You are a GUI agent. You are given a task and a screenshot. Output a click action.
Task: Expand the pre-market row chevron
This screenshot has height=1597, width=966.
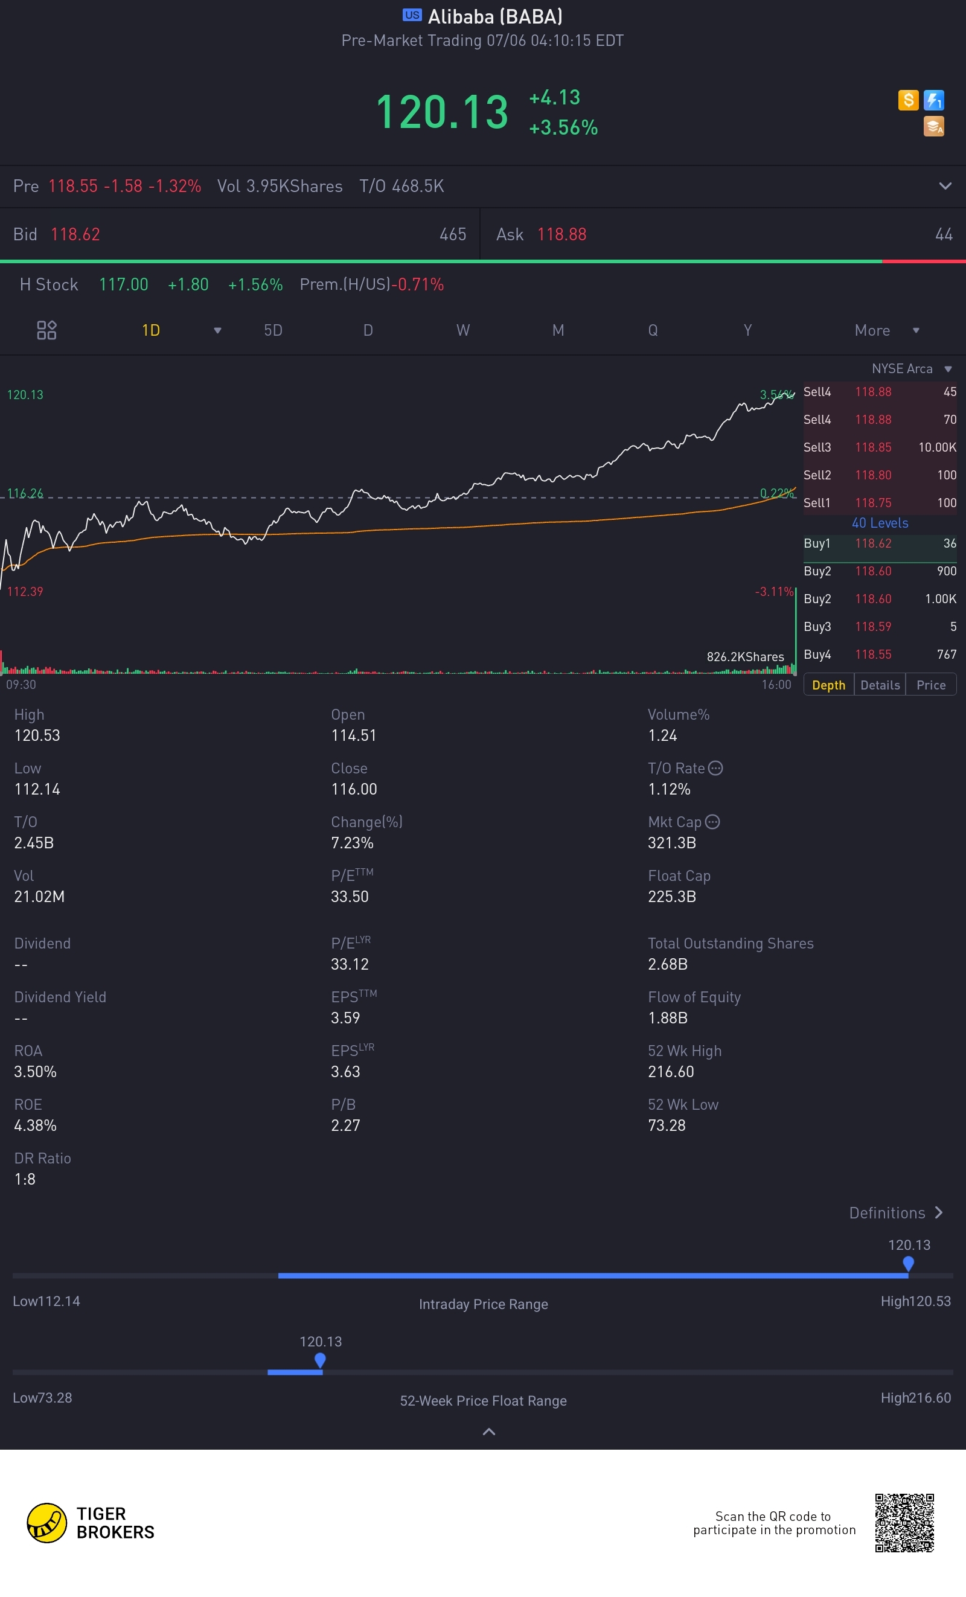click(945, 186)
